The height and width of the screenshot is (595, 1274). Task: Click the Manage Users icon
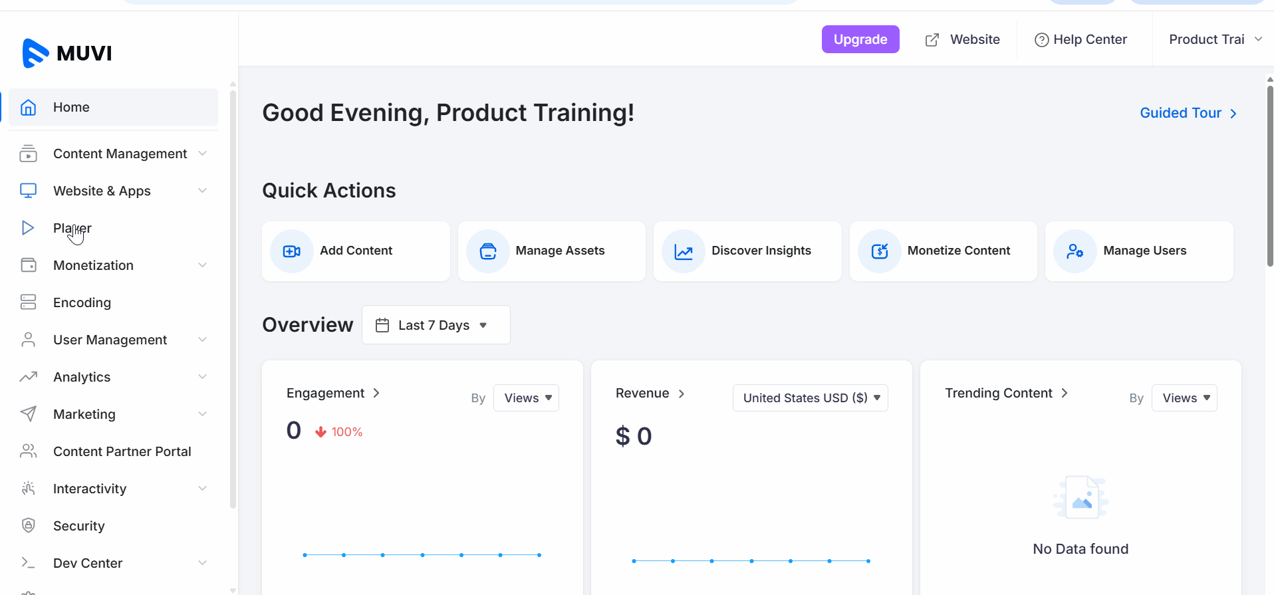[1075, 251]
